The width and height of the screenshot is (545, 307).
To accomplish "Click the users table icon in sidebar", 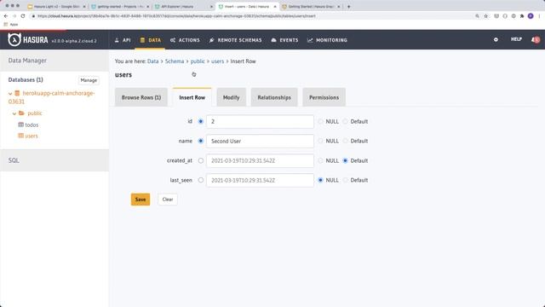I will click(20, 136).
